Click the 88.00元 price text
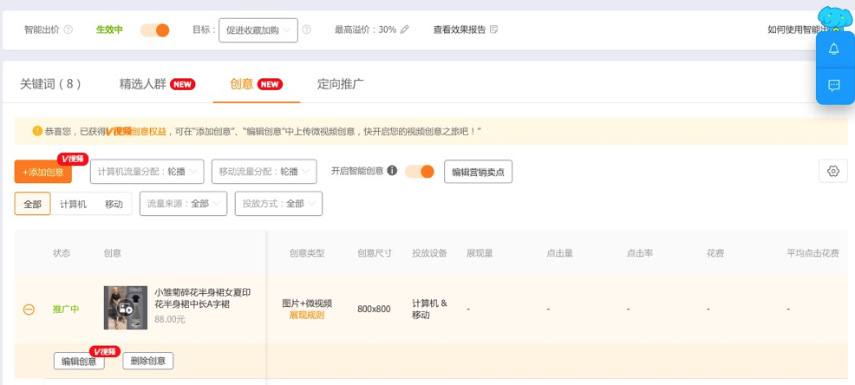The image size is (855, 385). click(170, 320)
